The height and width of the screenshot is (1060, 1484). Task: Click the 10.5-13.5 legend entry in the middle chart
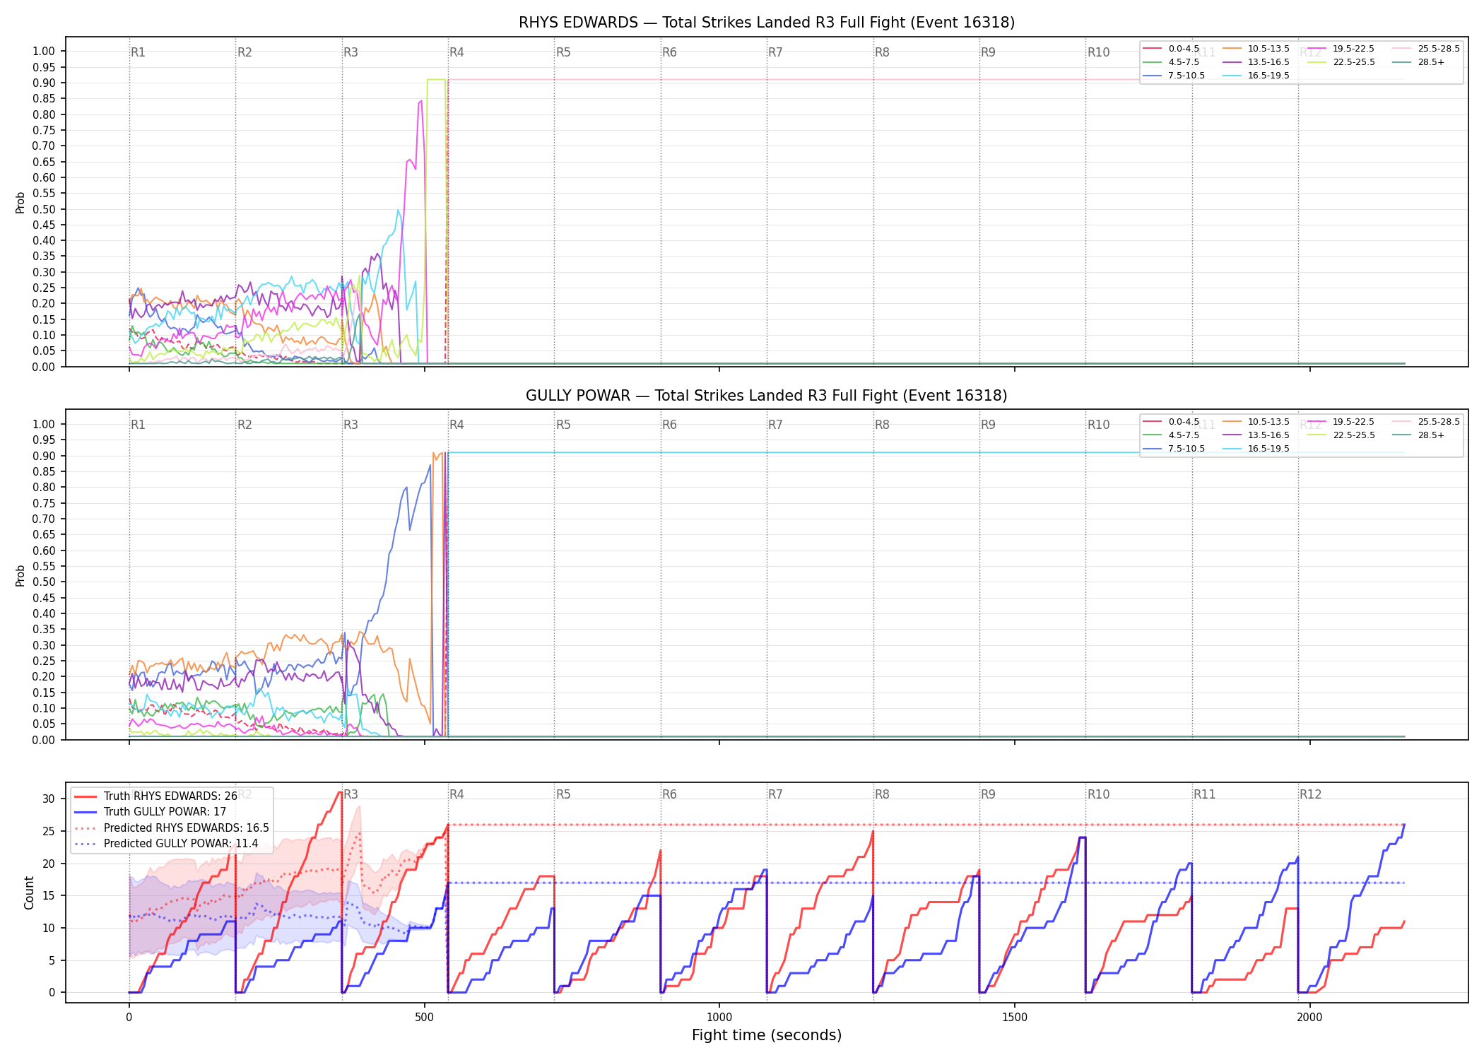[x=1256, y=422]
